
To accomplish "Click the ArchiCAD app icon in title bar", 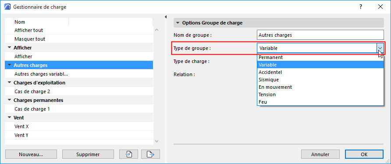I will pos(7,7).
